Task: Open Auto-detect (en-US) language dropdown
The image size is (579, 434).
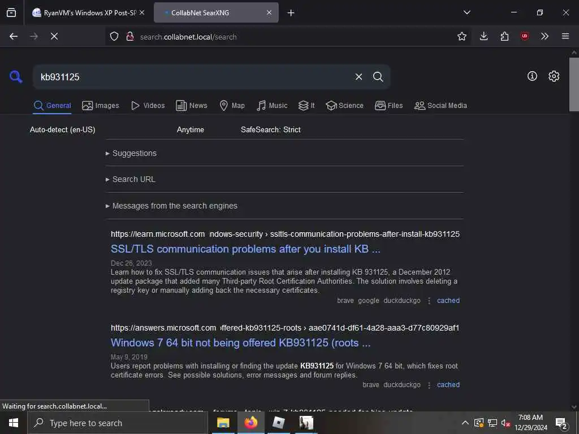Action: coord(62,129)
